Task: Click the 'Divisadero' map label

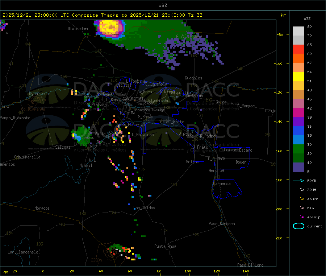Action: pos(78,29)
